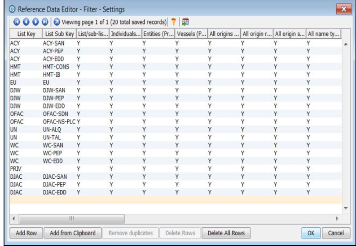
Task: Jump to the last page of records
Action: click(45, 22)
